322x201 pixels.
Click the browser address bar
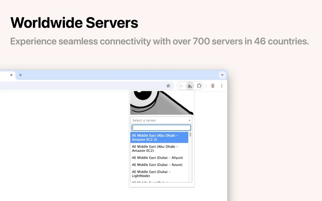pyautogui.click(x=82, y=86)
